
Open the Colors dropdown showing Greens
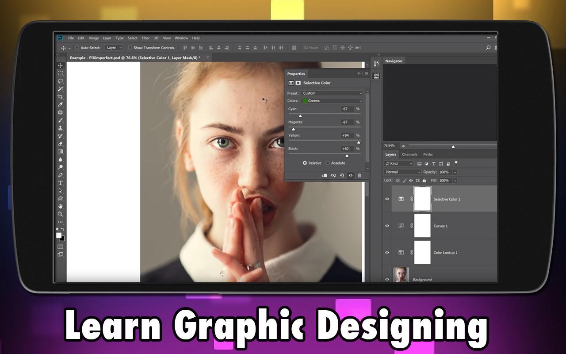[332, 101]
